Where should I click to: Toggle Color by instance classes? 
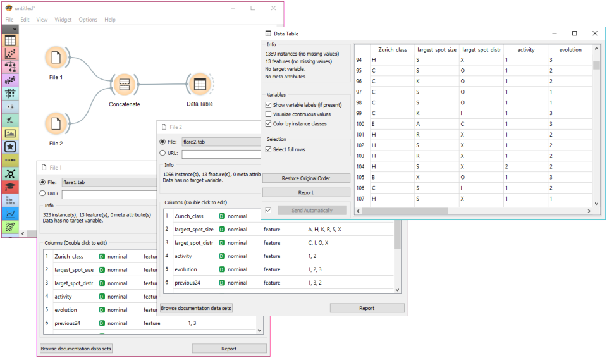(x=268, y=123)
